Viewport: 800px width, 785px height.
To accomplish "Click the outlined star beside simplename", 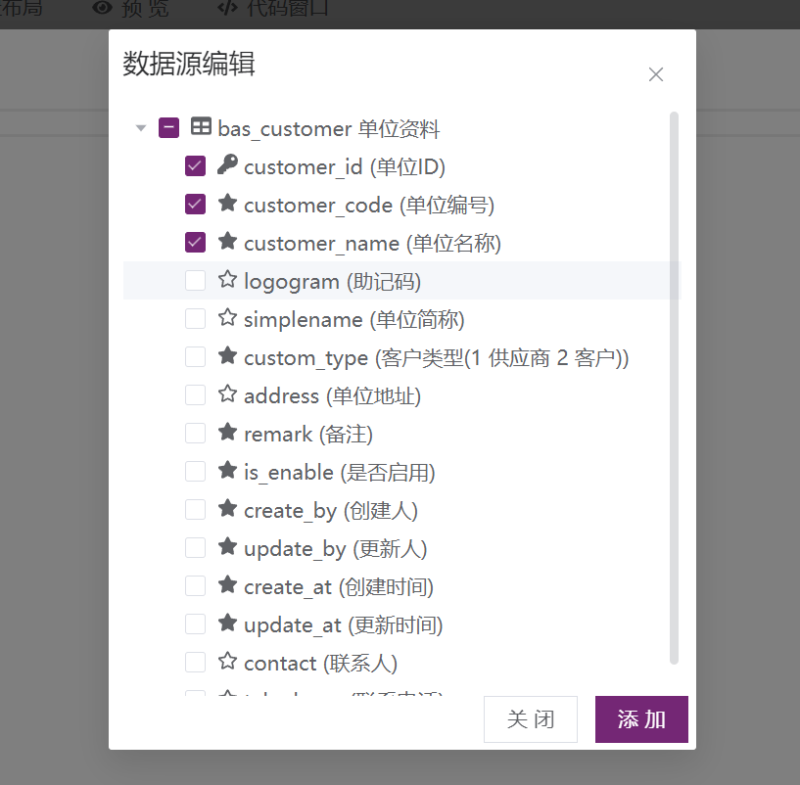I will point(227,318).
